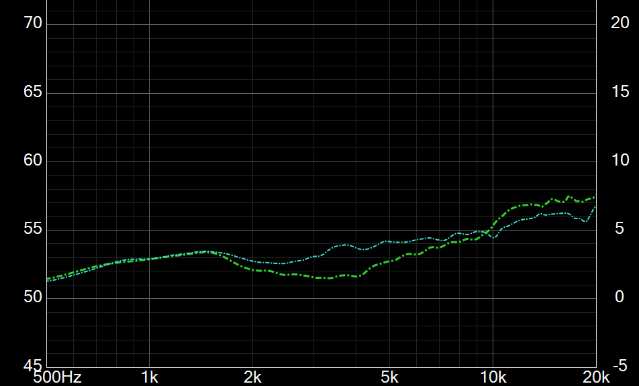Image resolution: width=639 pixels, height=386 pixels.
Task: Click the 500Hz frequency axis label
Action: (x=58, y=377)
